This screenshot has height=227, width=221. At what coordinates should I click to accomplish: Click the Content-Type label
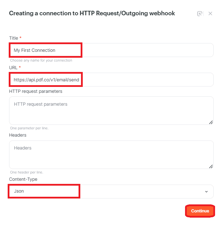point(23,179)
